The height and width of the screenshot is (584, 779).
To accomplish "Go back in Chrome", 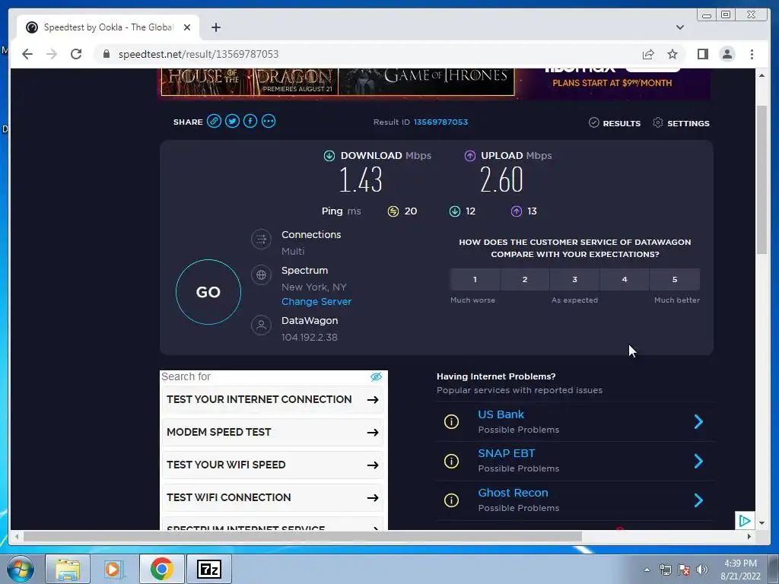I will (27, 54).
